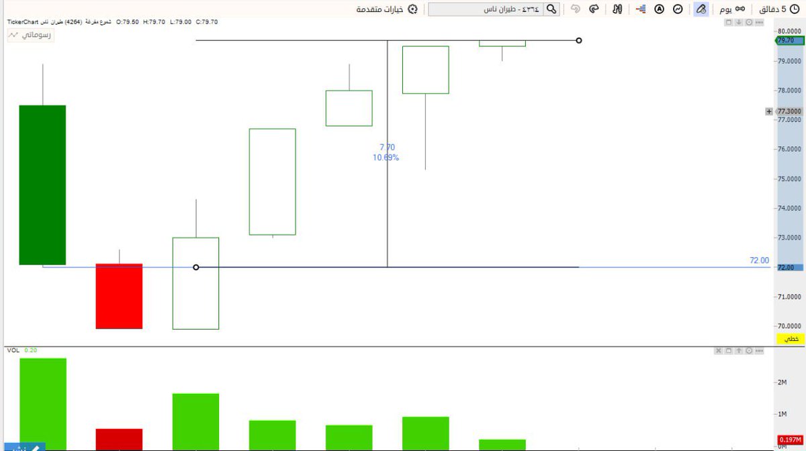Move the volume panel up arrow
Screen dimensions: 806x451
point(739,350)
